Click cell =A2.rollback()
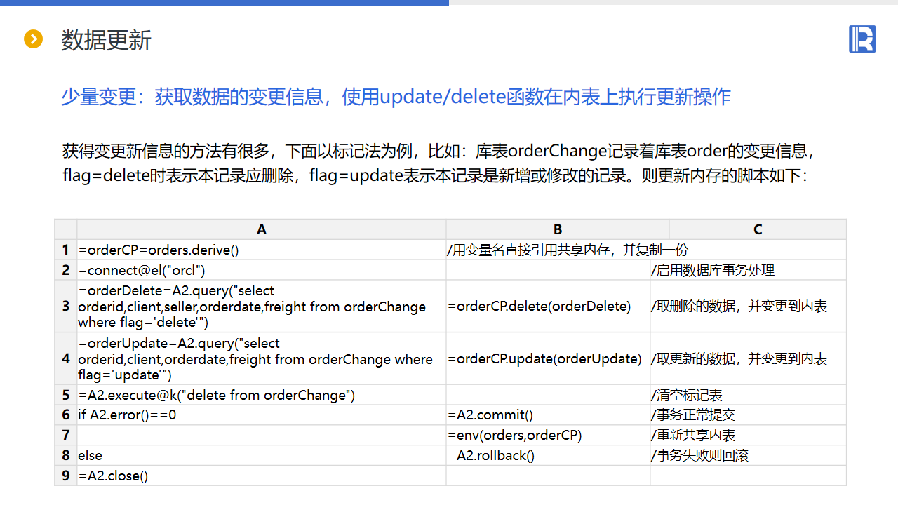Viewport: 898px width, 505px height. point(548,456)
